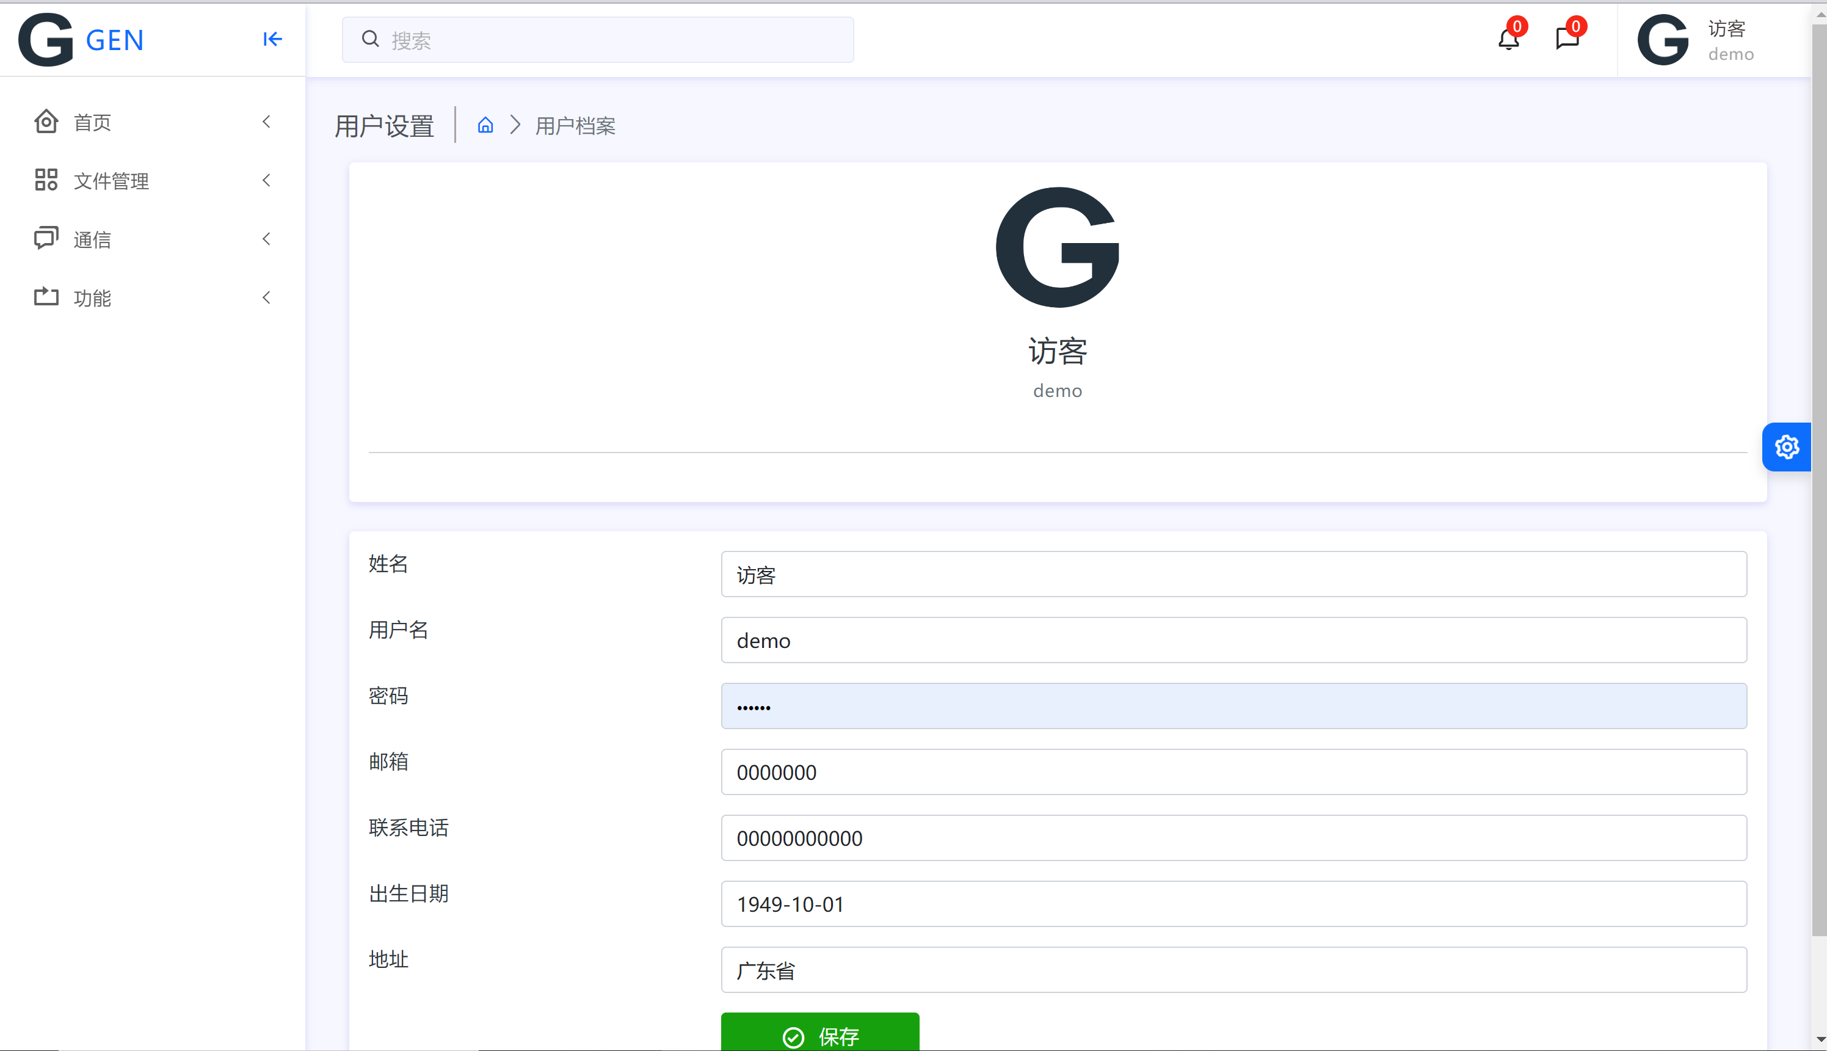The height and width of the screenshot is (1051, 1827).
Task: Click the user avatar in the header
Action: point(1663,40)
